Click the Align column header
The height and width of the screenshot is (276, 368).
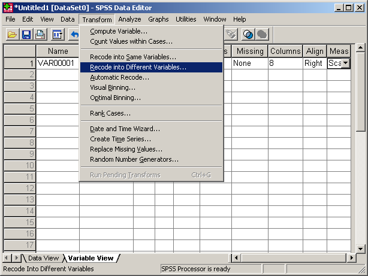pos(315,51)
